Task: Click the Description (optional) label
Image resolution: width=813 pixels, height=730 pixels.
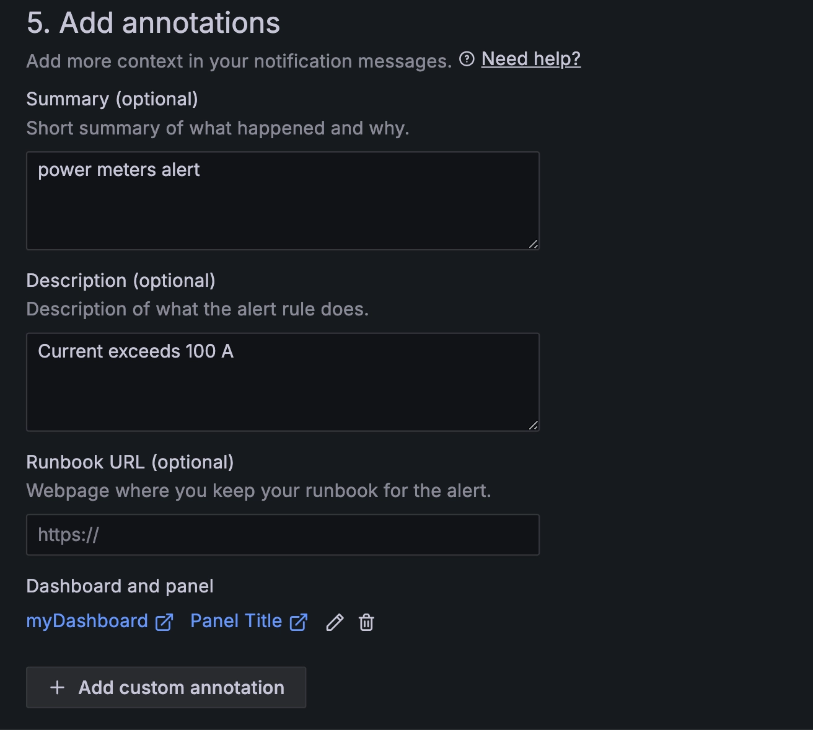Action: (x=121, y=281)
